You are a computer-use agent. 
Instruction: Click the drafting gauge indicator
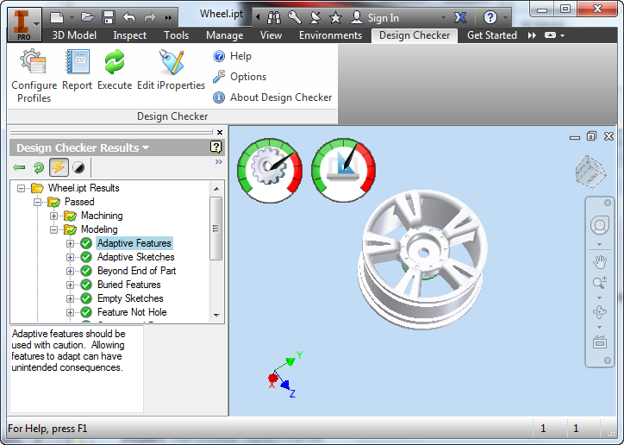[343, 170]
